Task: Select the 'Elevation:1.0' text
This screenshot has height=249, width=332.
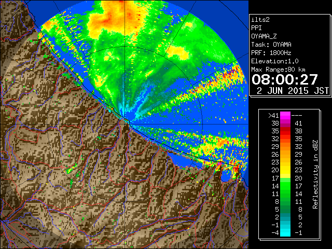Action: pyautogui.click(x=275, y=61)
